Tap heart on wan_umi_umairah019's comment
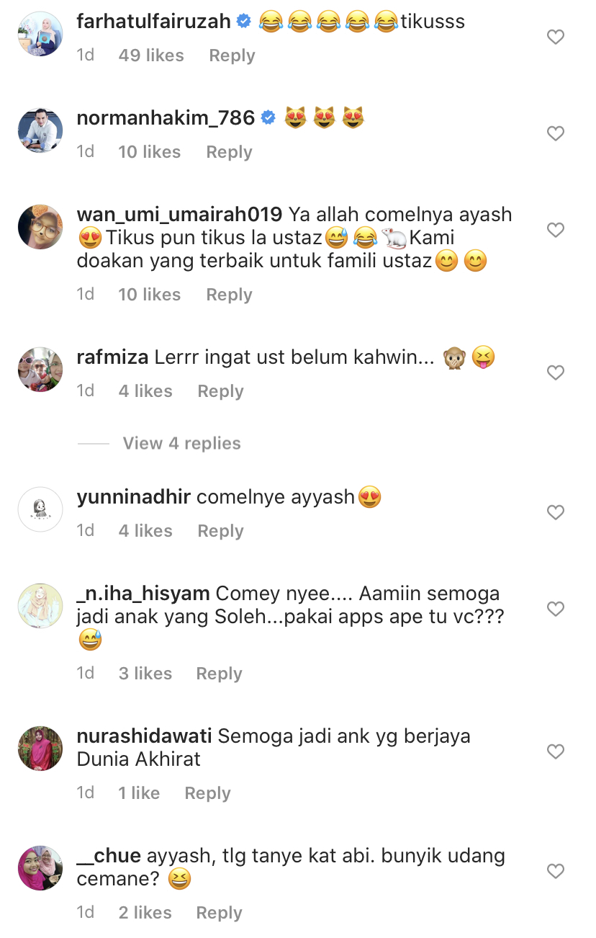Screen dimensions: 596x938 coord(556,231)
